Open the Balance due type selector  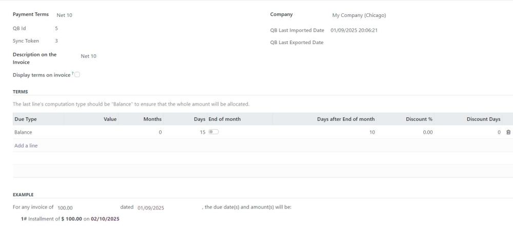point(38,132)
